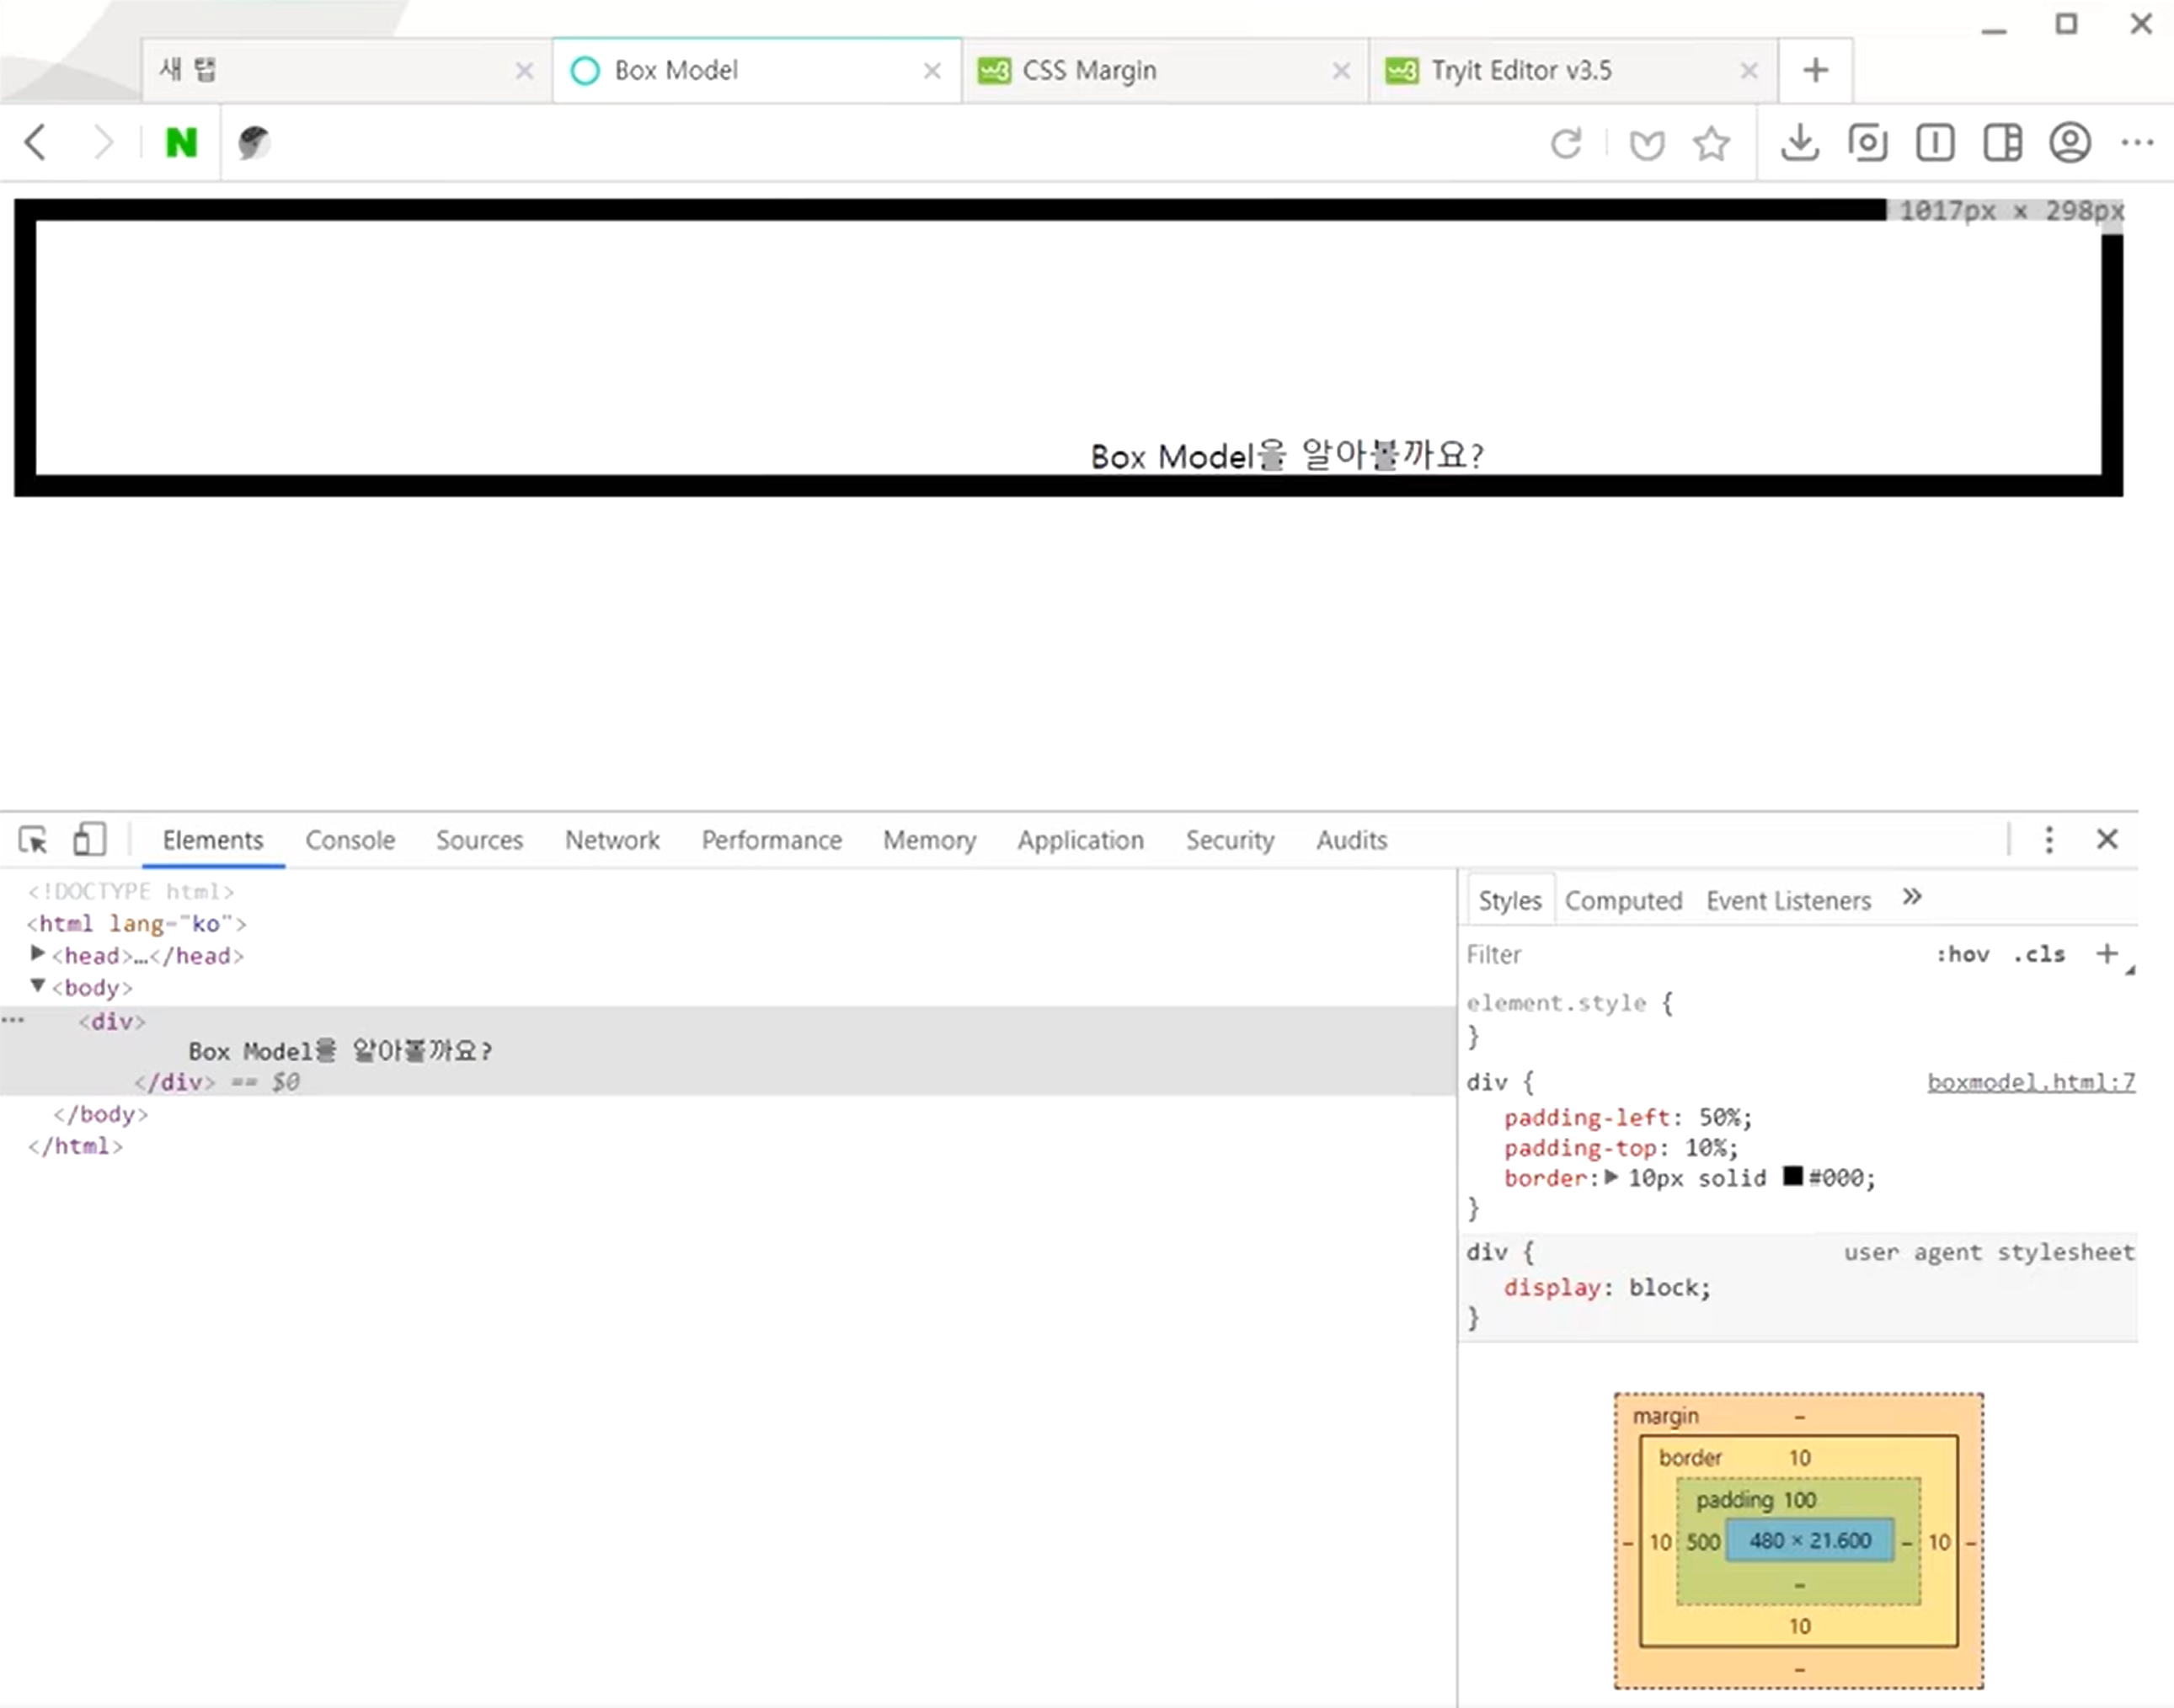Viewport: 2174px width, 1708px height.
Task: Collapse the body element node
Action: pyautogui.click(x=37, y=986)
